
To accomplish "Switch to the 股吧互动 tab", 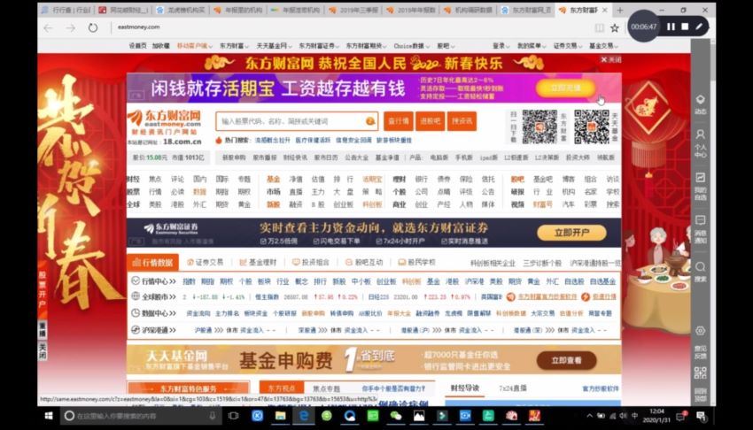I will [x=364, y=262].
